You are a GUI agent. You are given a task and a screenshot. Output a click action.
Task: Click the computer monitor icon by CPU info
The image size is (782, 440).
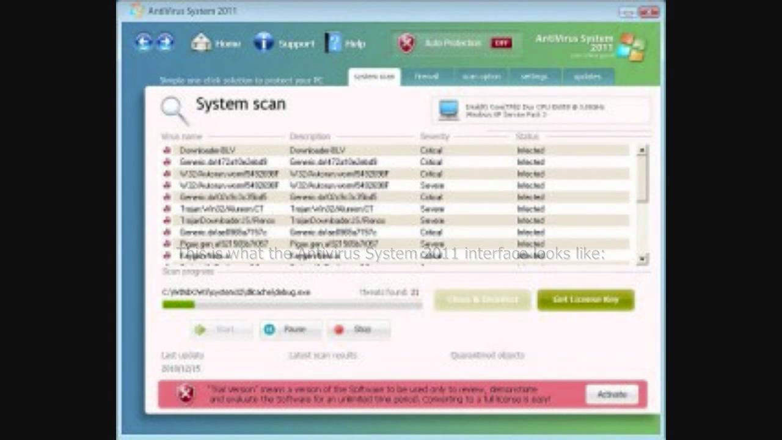coord(448,110)
